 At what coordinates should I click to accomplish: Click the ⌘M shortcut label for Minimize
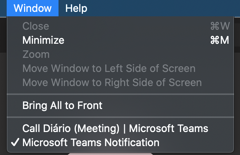219,40
